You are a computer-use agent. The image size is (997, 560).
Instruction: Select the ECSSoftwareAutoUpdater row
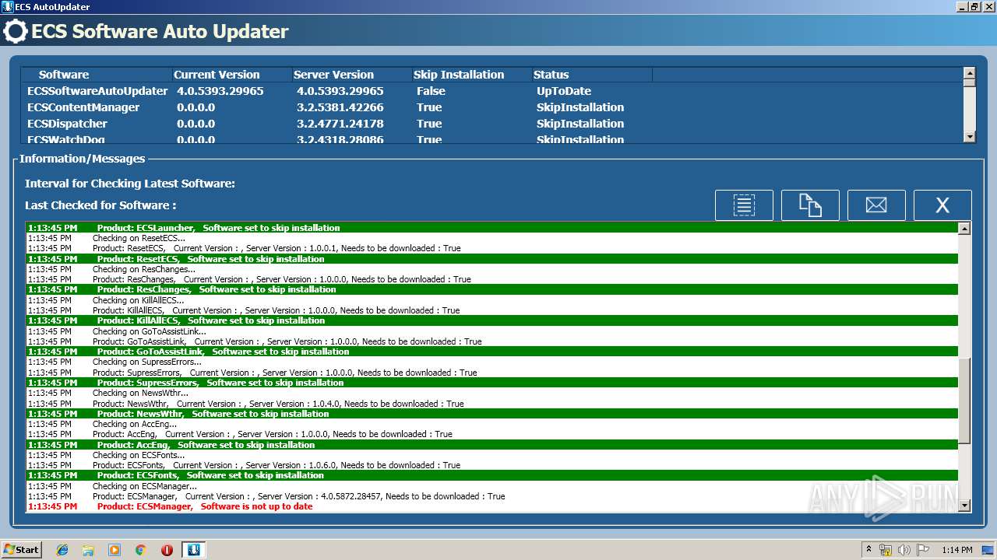pos(491,91)
